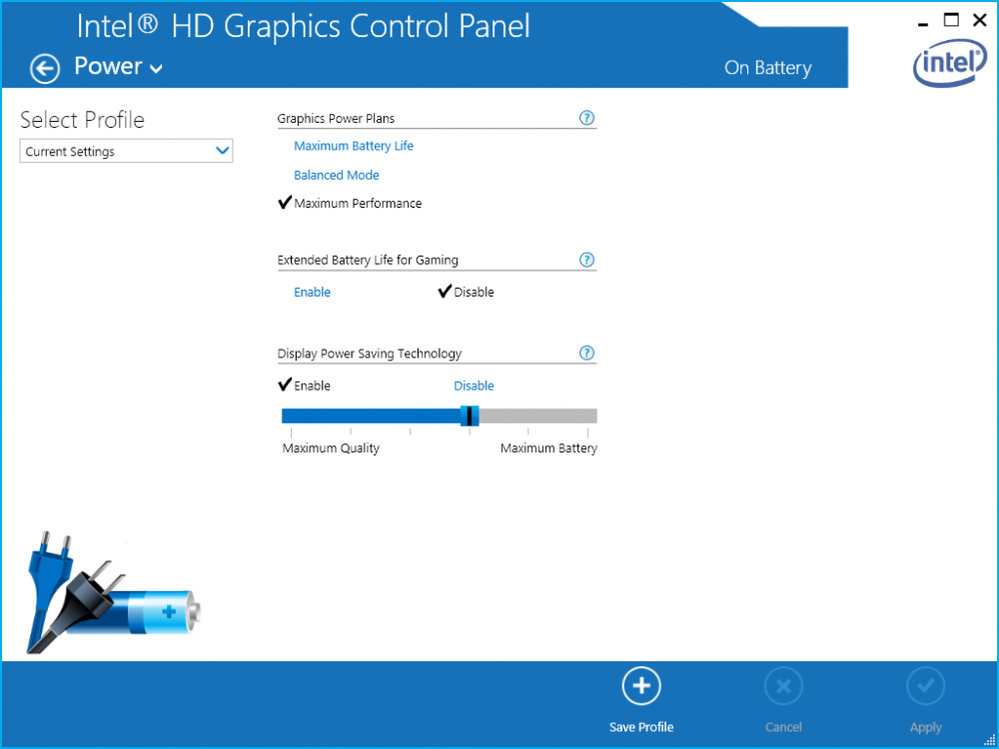The width and height of the screenshot is (999, 749).
Task: Go back using the circled arrow icon
Action: 45,69
